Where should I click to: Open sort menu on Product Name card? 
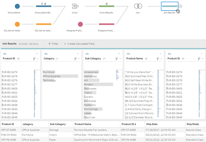click(x=159, y=59)
